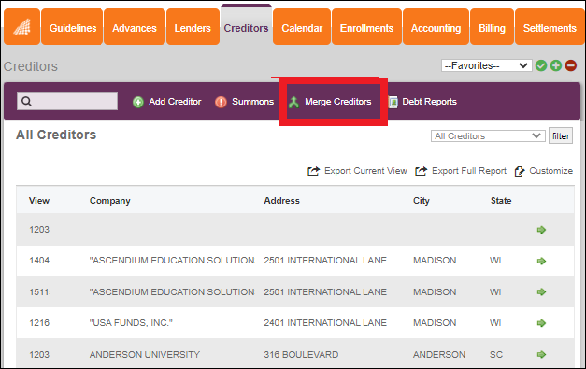This screenshot has height=369, width=586.
Task: Click view number 1511
Action: tap(39, 291)
